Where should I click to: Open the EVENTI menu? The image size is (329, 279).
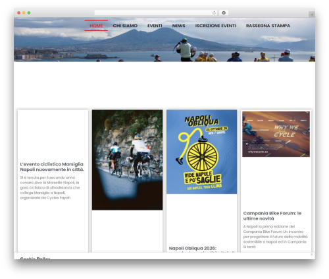155,26
